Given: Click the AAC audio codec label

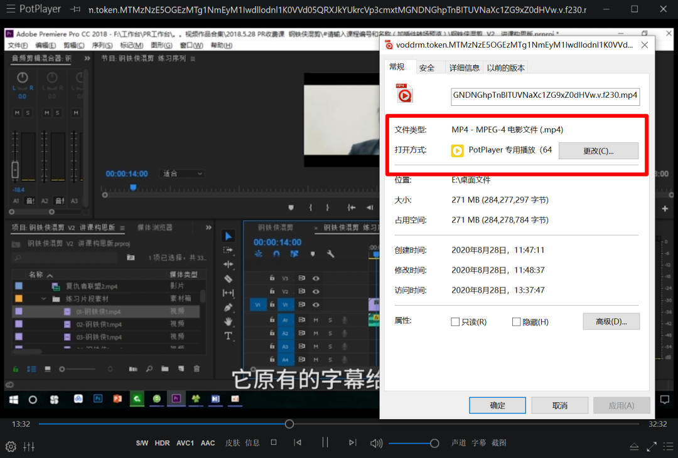Looking at the screenshot, I should click(x=208, y=443).
